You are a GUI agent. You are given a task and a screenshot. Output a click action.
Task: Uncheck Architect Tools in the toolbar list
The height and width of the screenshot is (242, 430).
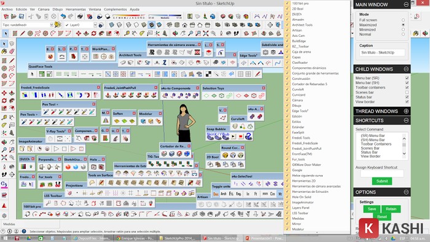point(287,25)
